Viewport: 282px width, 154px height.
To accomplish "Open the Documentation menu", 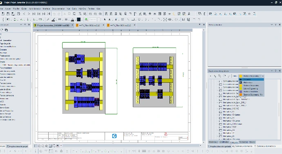I will [x=58, y=9].
